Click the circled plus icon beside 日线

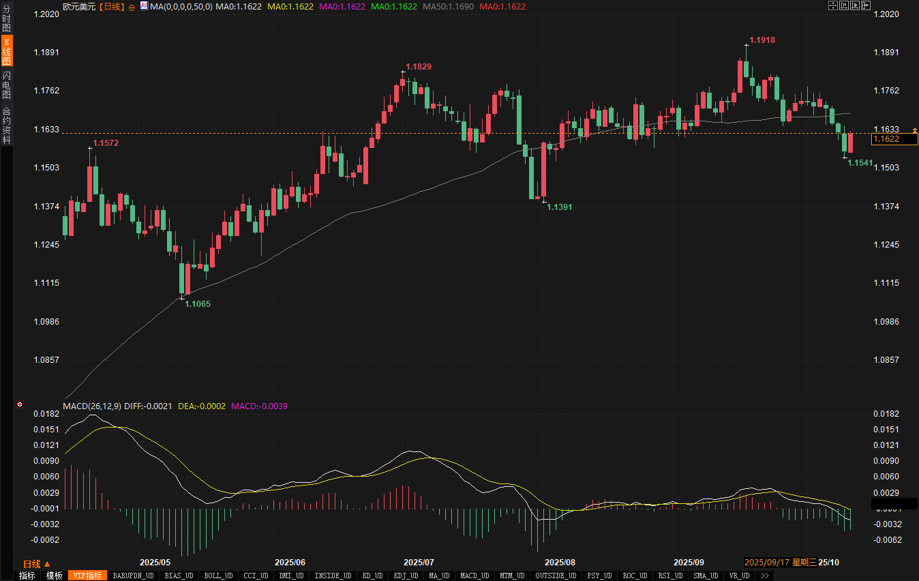point(132,6)
